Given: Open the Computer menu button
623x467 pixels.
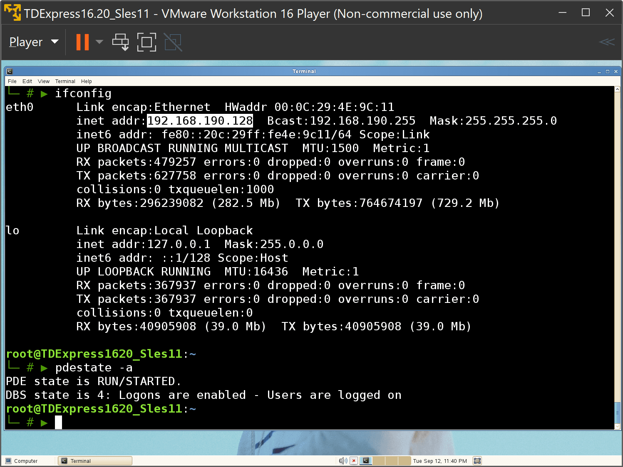Looking at the screenshot, I should point(22,461).
